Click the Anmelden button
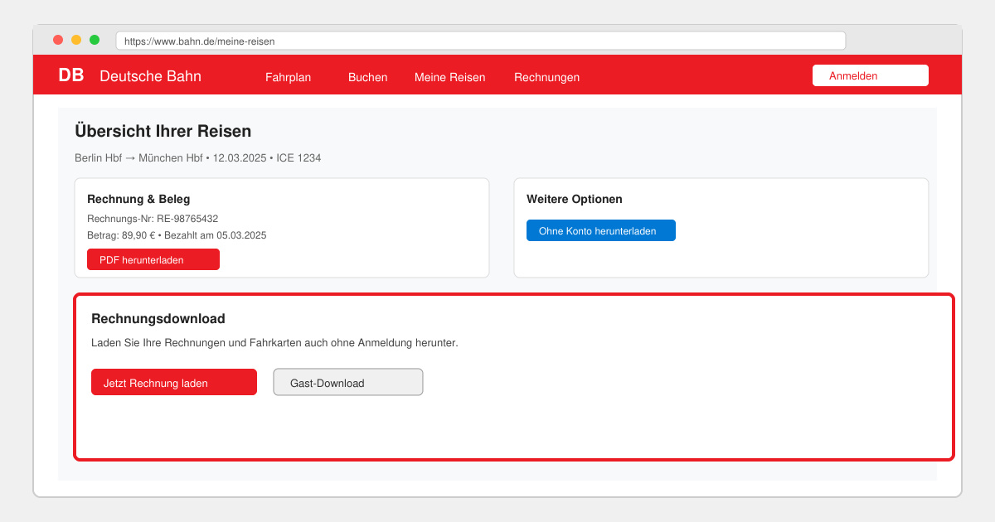Viewport: 995px width, 522px height. click(x=871, y=75)
